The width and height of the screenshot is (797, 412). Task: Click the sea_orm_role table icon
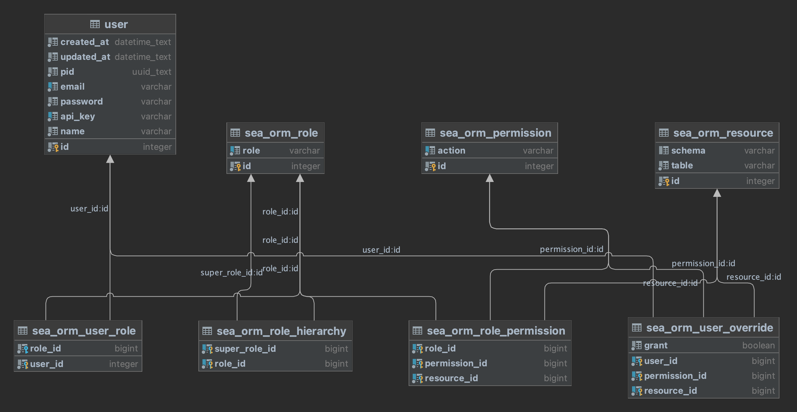(235, 133)
